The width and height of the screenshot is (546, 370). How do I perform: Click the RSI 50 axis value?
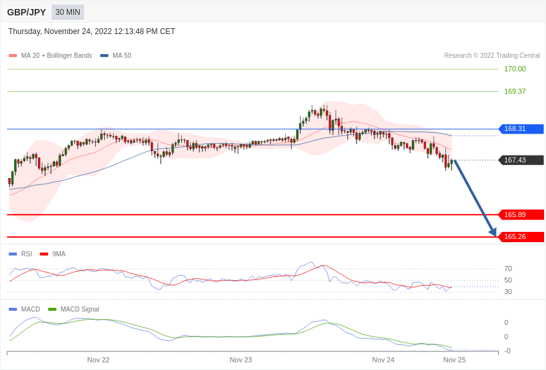(x=508, y=280)
